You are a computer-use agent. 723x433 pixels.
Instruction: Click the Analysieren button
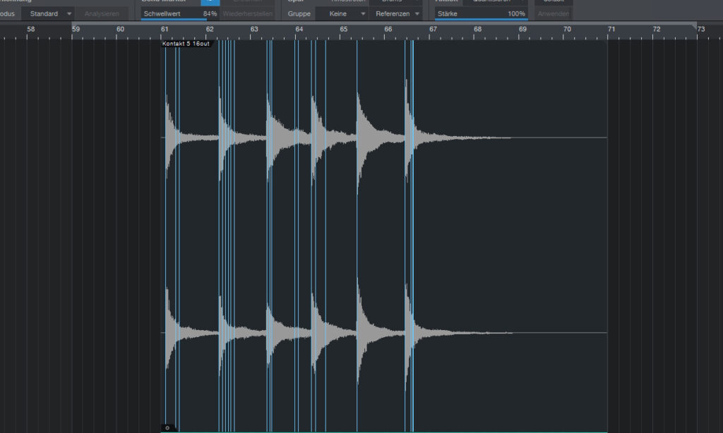102,13
